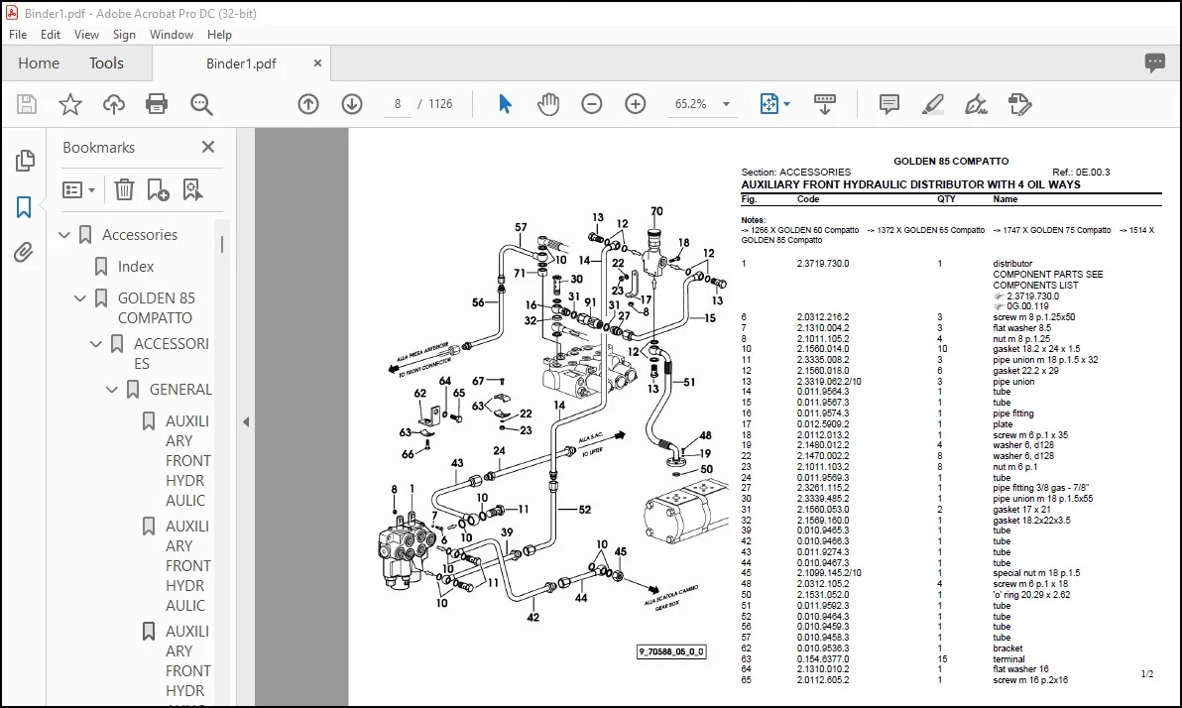The height and width of the screenshot is (708, 1182).
Task: Select the Binder1.pdf document tab
Action: tap(241, 63)
